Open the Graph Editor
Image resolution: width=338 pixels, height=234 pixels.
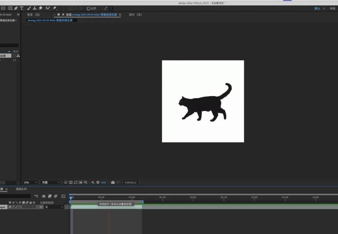[63, 196]
